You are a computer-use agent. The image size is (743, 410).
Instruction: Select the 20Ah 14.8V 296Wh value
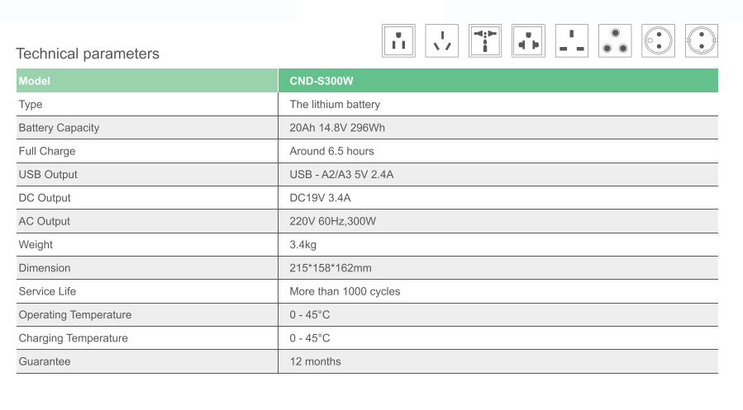pos(337,128)
